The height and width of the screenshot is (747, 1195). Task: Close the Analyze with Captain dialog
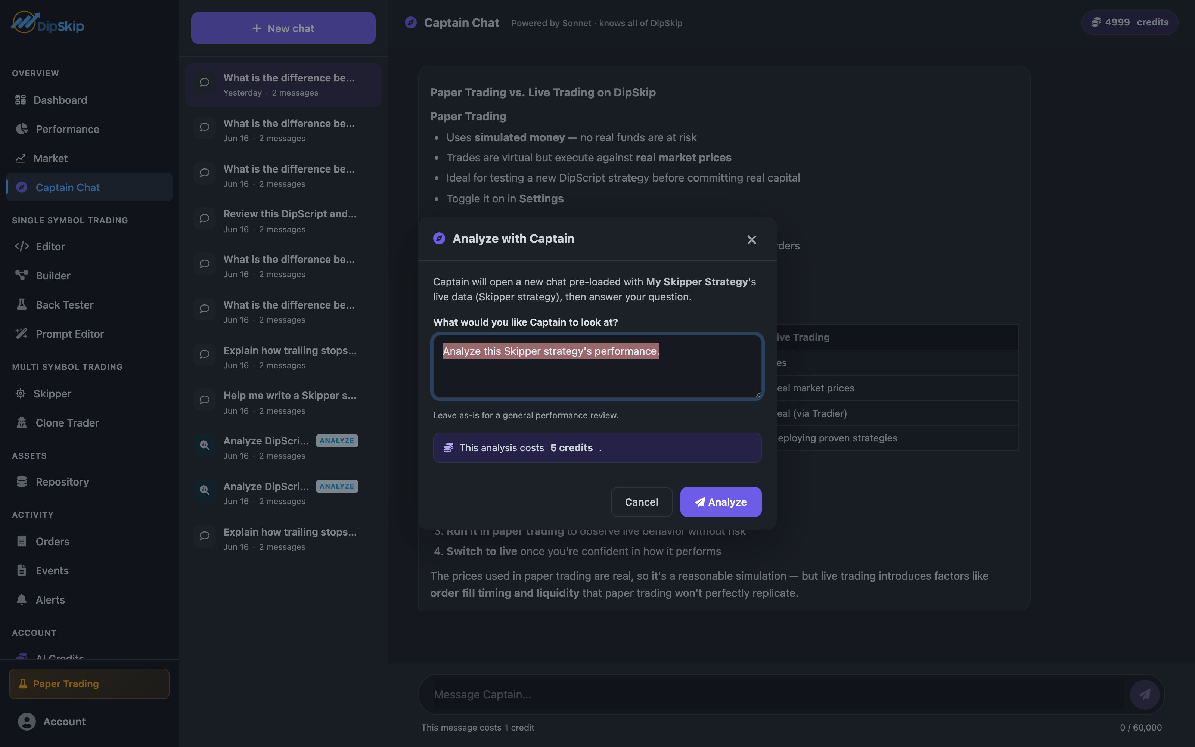pos(752,240)
